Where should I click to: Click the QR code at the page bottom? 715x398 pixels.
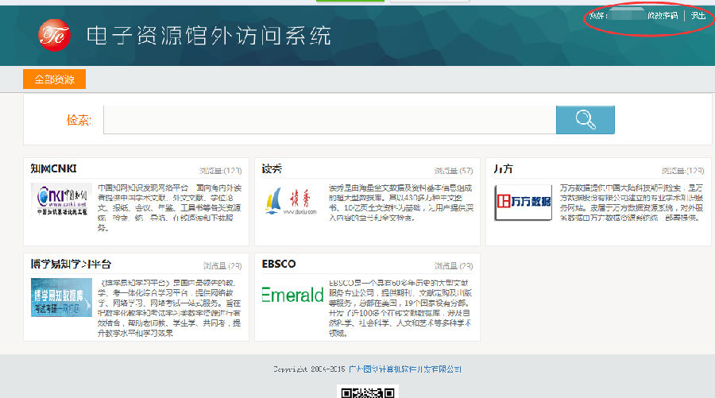368,392
